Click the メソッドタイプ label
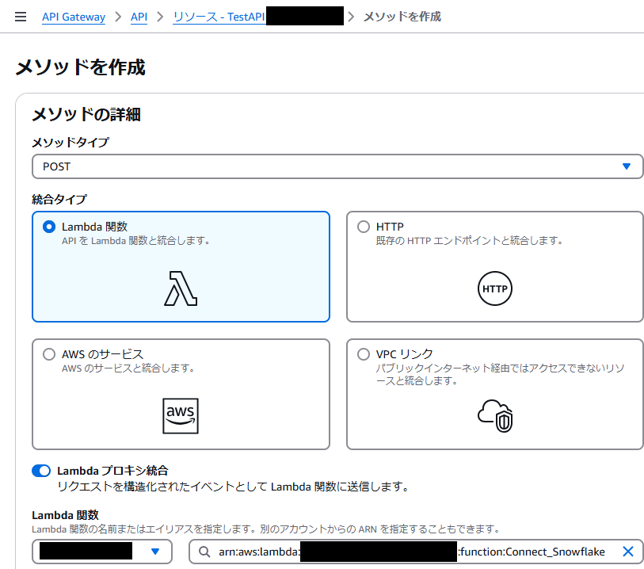This screenshot has height=569, width=644. tap(70, 143)
